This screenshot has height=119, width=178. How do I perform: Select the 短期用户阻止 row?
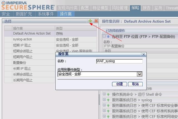click(x=30, y=57)
